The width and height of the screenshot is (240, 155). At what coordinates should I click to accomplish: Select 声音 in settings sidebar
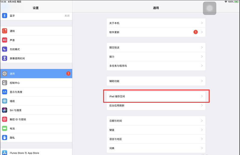coord(36,40)
